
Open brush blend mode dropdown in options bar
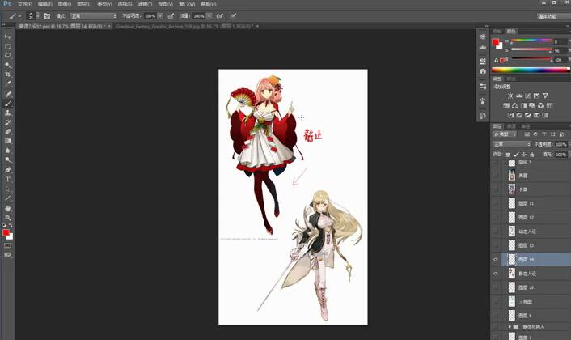click(93, 16)
